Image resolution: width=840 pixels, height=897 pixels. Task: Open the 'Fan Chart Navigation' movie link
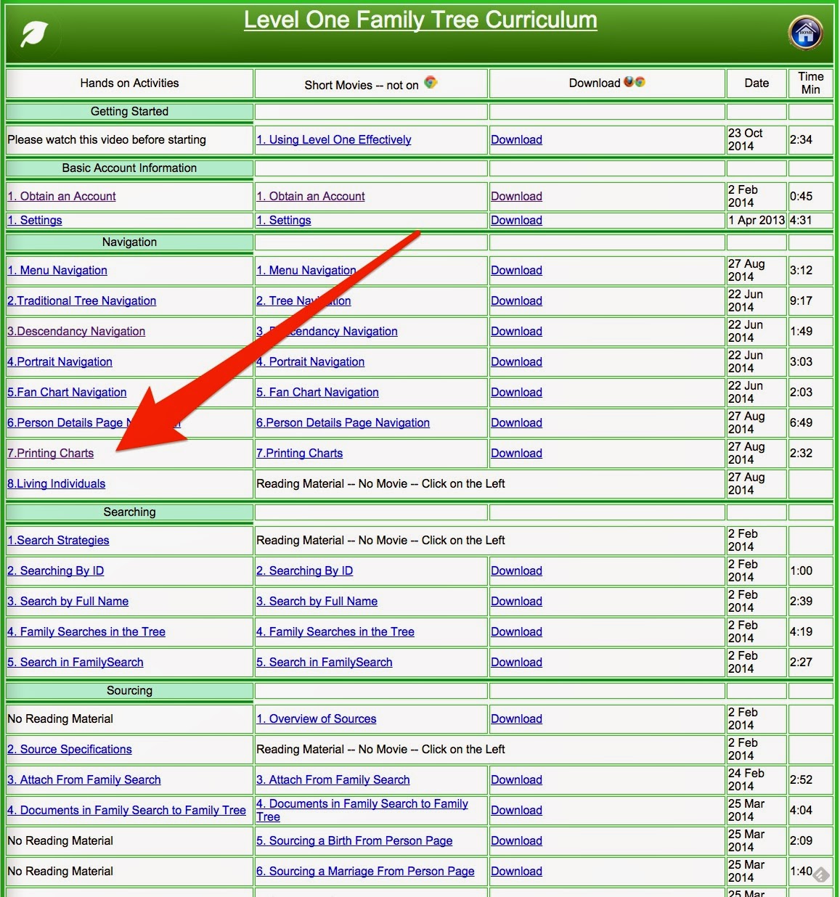point(317,392)
